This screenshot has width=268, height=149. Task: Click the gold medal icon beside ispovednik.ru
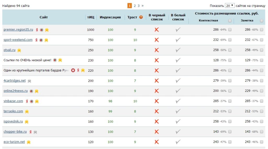click(26, 122)
